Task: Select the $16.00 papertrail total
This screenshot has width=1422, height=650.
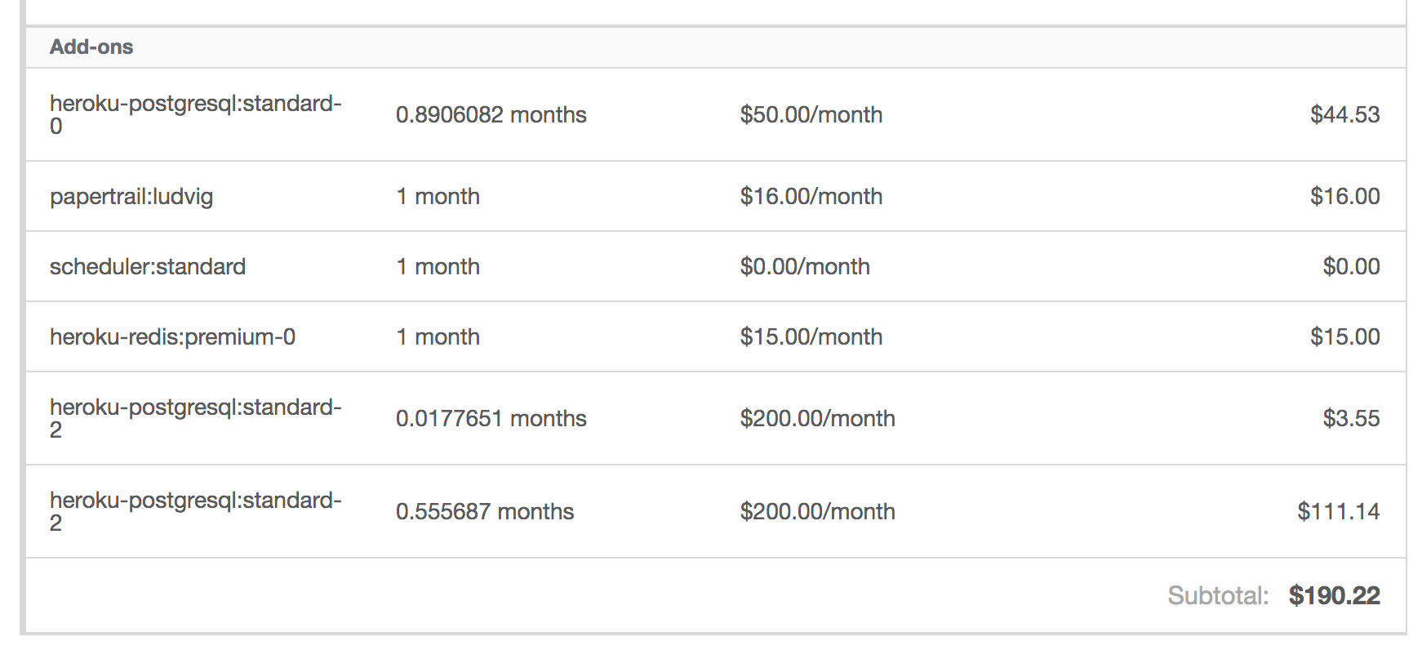Action: [1344, 197]
